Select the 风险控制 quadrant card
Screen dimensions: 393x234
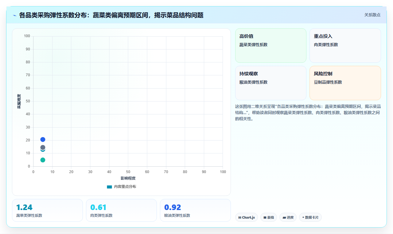pos(345,83)
